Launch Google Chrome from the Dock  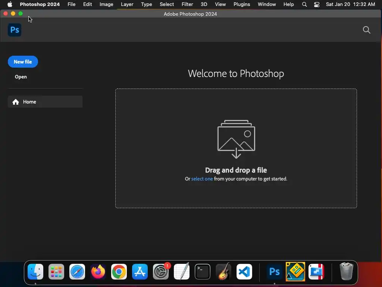119,272
